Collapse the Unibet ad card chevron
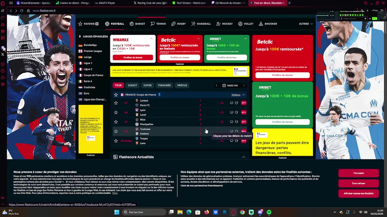Image resolution: width=387 pixels, height=217 pixels. (245, 39)
